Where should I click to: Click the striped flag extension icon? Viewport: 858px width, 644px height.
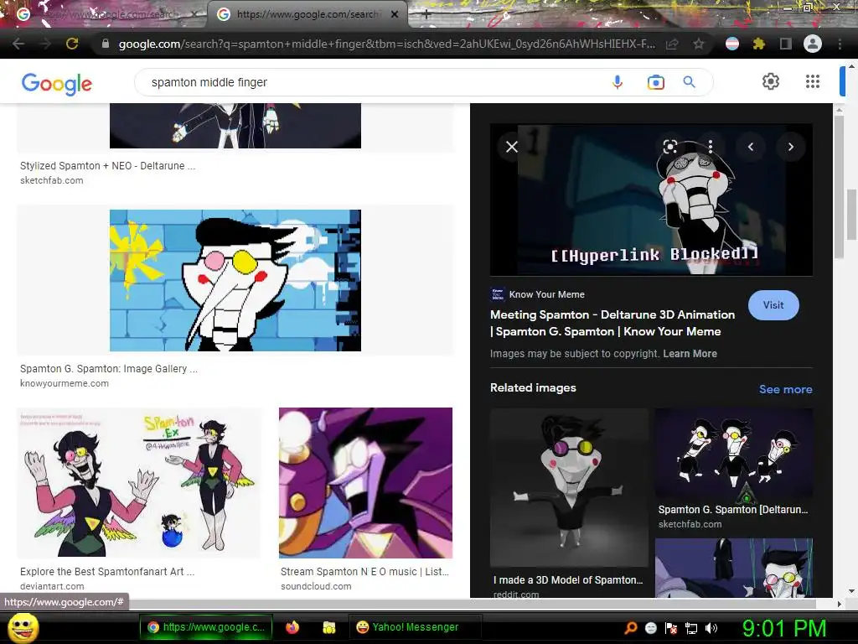click(x=732, y=44)
